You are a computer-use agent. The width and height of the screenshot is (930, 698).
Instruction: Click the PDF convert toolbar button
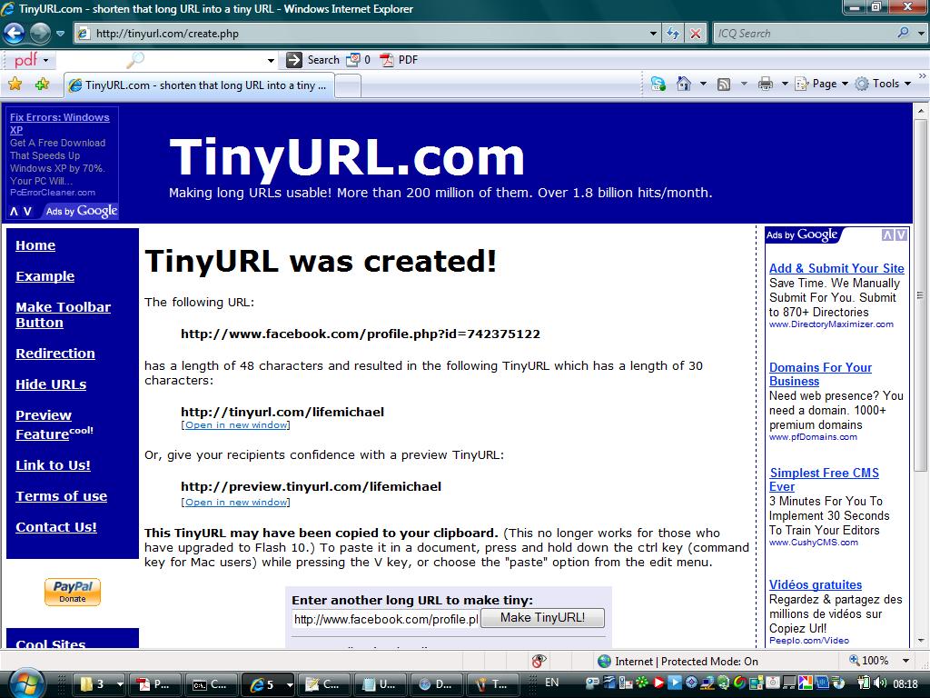(400, 60)
